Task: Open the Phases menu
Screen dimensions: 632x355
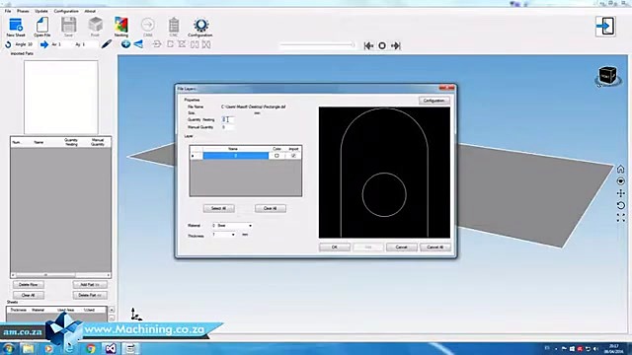Action: click(x=23, y=11)
